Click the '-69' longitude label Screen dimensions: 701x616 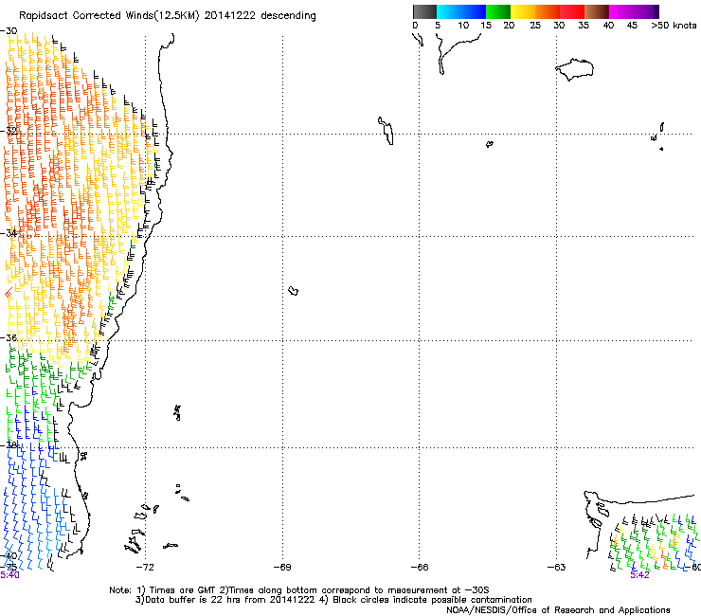click(282, 568)
